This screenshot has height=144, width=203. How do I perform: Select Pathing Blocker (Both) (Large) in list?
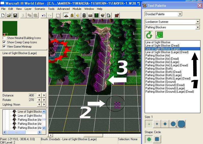163,75
